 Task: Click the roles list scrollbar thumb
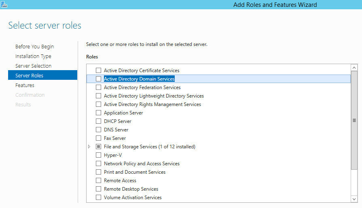tap(354, 120)
